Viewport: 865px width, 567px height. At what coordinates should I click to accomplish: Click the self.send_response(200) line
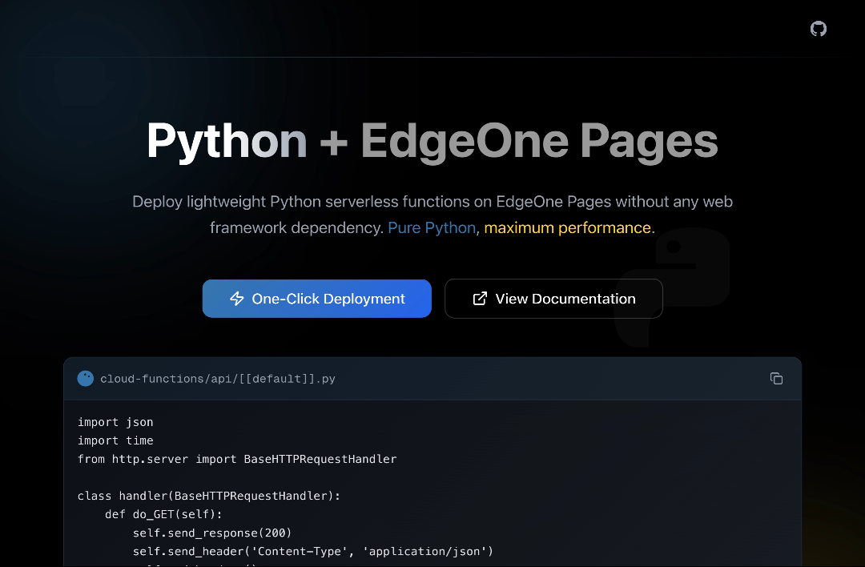(x=212, y=533)
